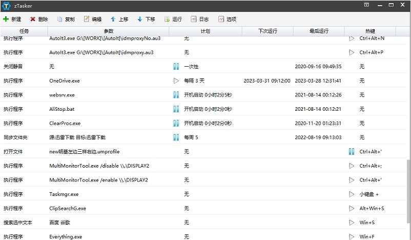Click 开机启动 0小时2分5秒 schedule cell

[208, 95]
